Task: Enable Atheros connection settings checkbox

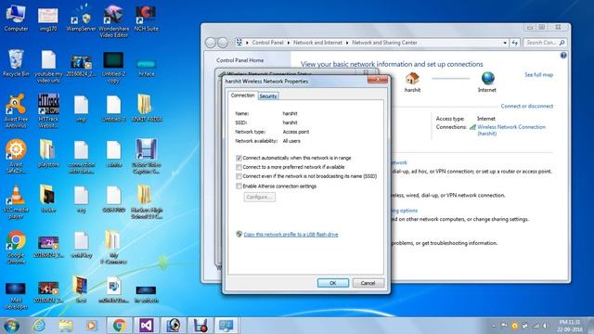Action: click(x=239, y=186)
